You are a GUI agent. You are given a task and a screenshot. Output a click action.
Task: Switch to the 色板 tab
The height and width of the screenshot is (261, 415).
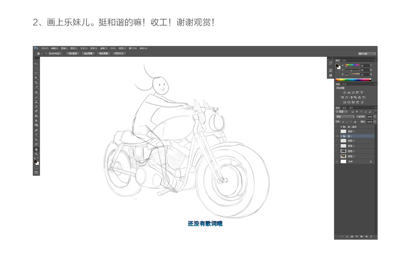click(344, 60)
